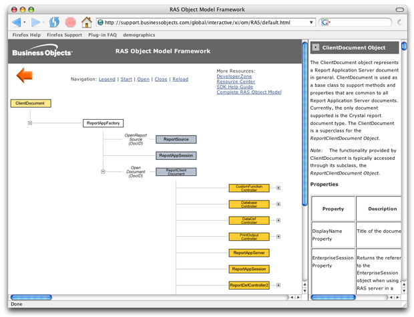This screenshot has height=317, width=414.
Task: Select the yellow ReportAppSession box
Action: [249, 269]
